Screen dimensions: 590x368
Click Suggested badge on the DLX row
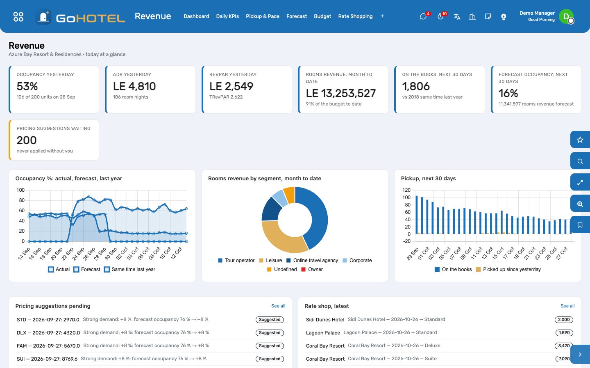(x=270, y=333)
